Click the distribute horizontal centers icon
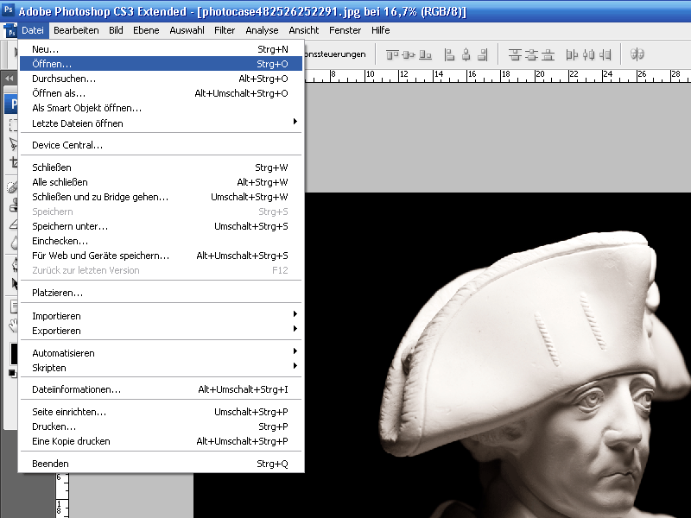 (x=589, y=54)
